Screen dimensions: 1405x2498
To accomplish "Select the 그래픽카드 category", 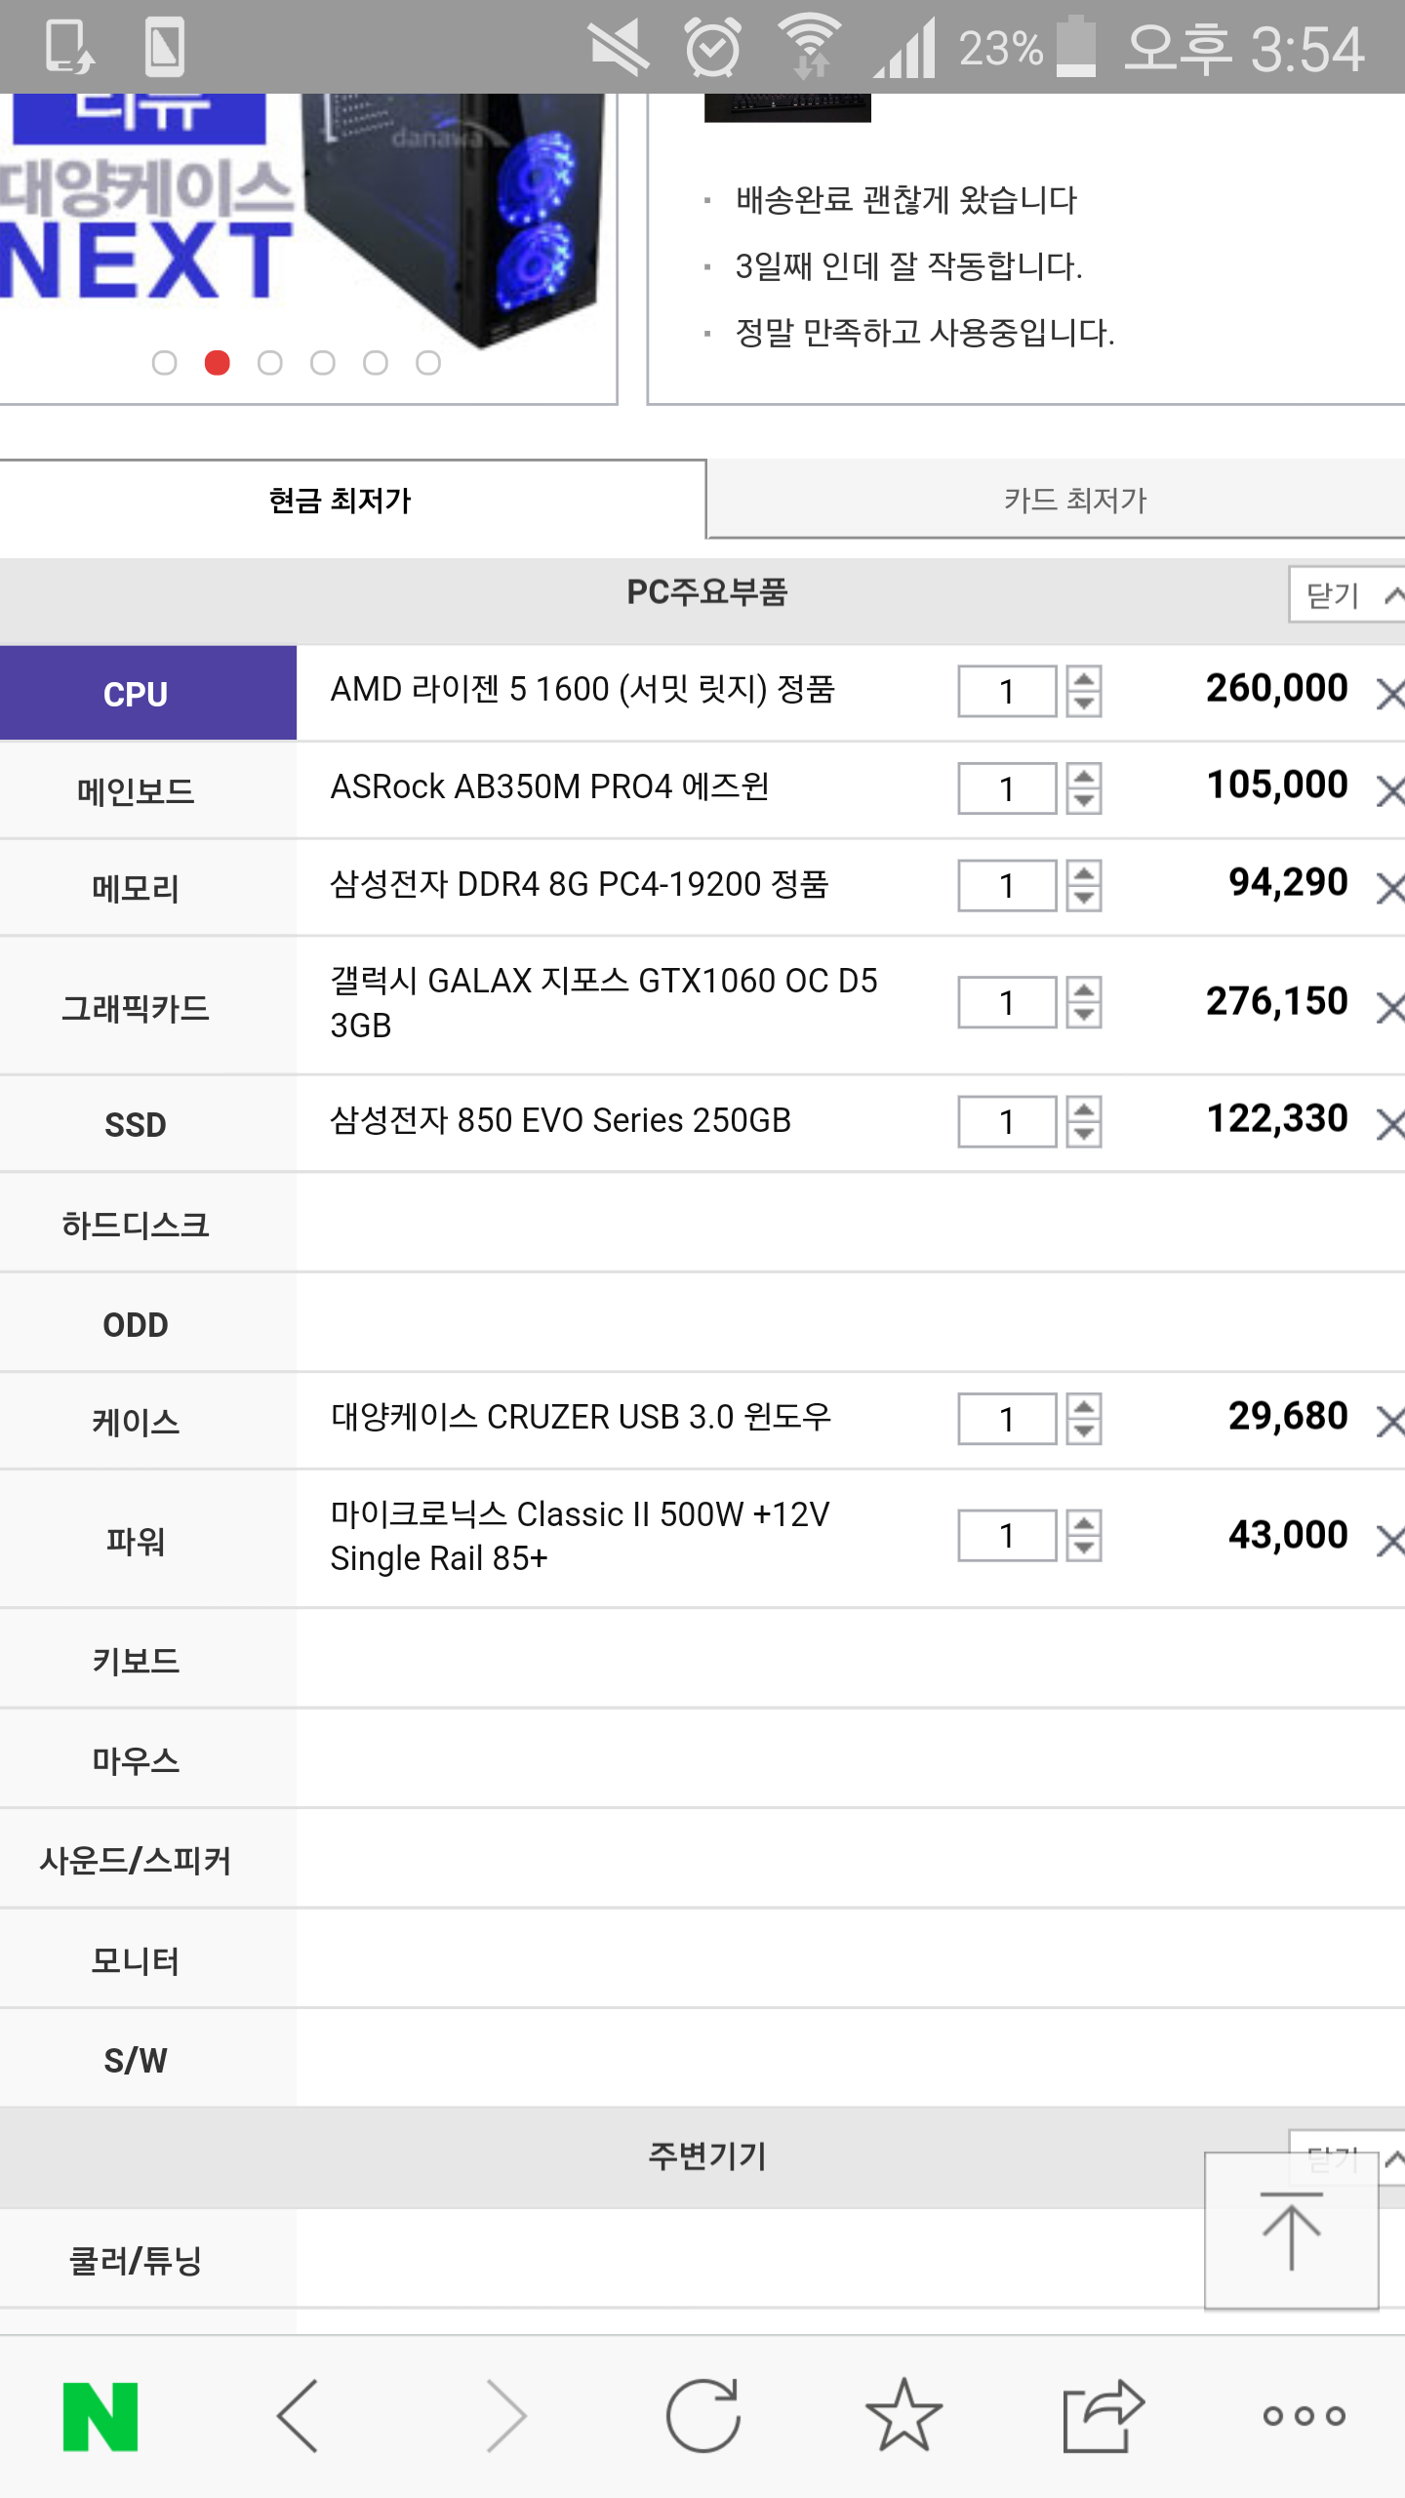I will 148,1007.
